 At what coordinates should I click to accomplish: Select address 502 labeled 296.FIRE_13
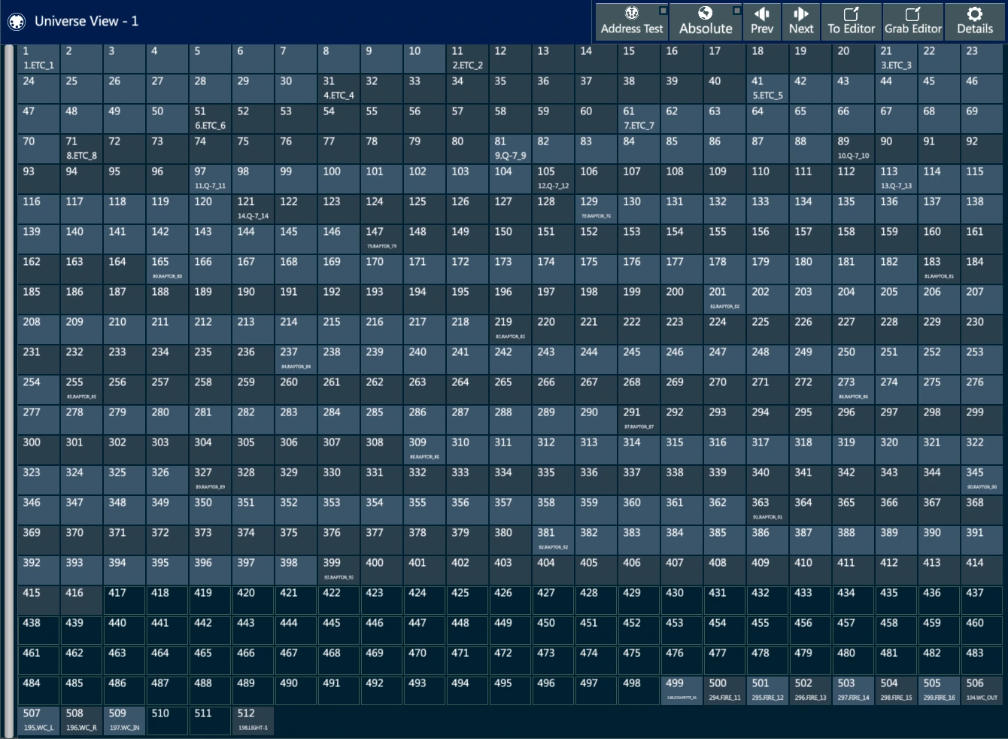point(810,691)
